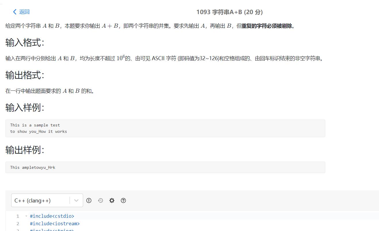Click sample input line 'to show you_How it works'
The height and width of the screenshot is (231, 379).
pyautogui.click(x=39, y=131)
